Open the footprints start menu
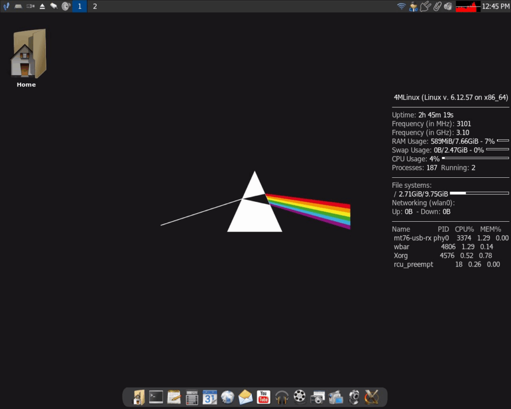Image resolution: width=511 pixels, height=409 pixels. [x=6, y=6]
